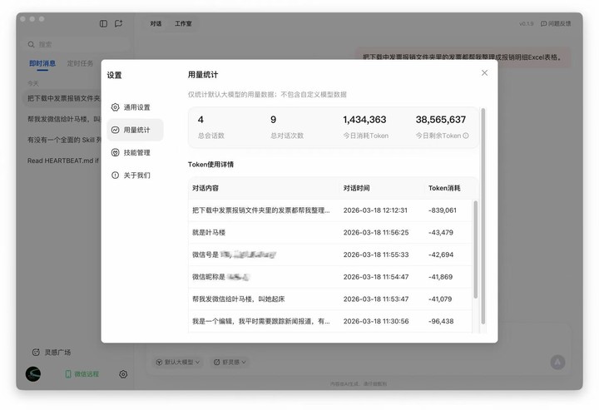Open conversation 有没有一个全面的 Skill
This screenshot has height=410, width=599.
[x=64, y=140]
